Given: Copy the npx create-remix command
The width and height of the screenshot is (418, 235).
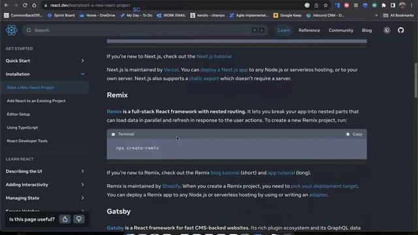Looking at the screenshot, I should click(354, 134).
